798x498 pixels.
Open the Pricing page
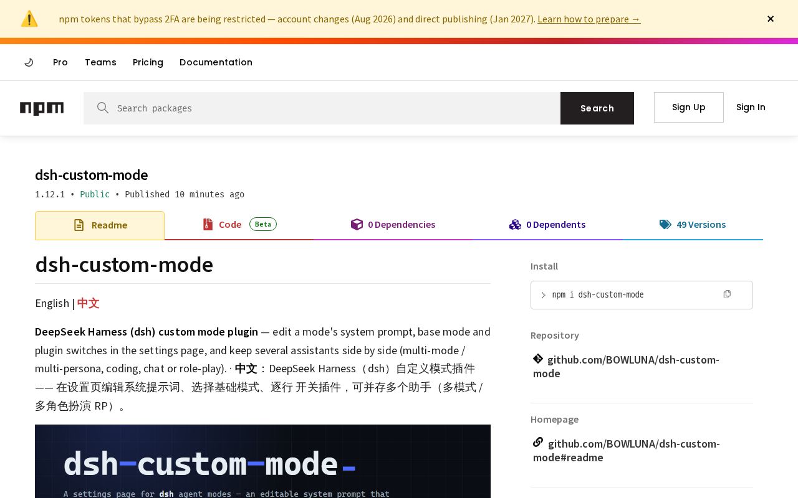tap(148, 62)
